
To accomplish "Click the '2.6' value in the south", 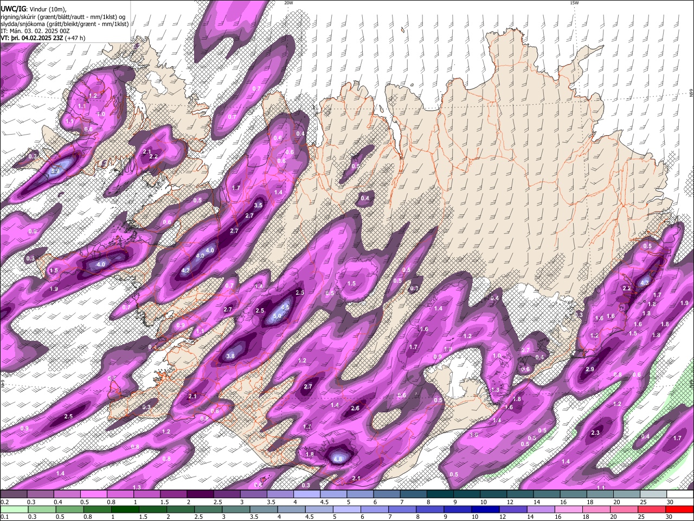I will 355,408.
